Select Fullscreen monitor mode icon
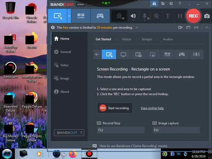 pos(123,54)
